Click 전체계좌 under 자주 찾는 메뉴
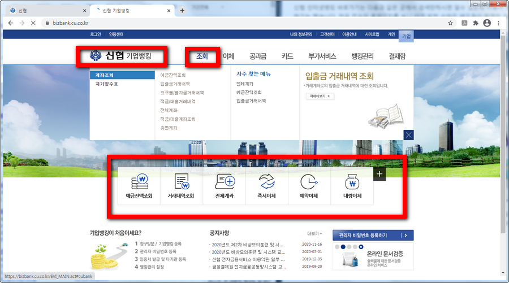Screen dimensions: 509x283 tap(245, 84)
